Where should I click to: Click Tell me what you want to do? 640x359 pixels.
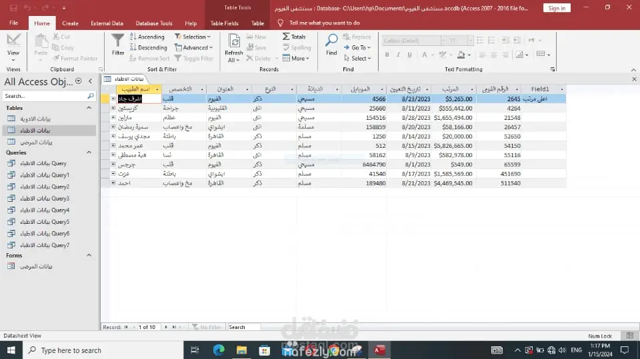click(x=324, y=23)
